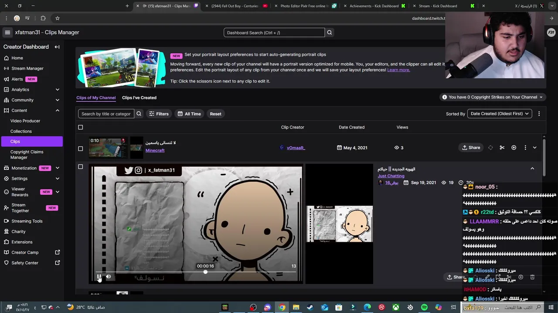Open Collections under Content
558x313 pixels.
click(x=21, y=131)
